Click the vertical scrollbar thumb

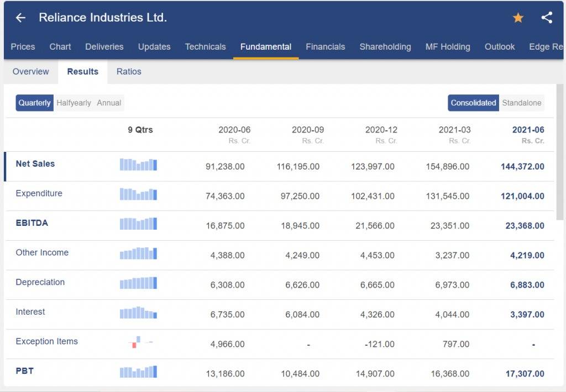[x=560, y=152]
